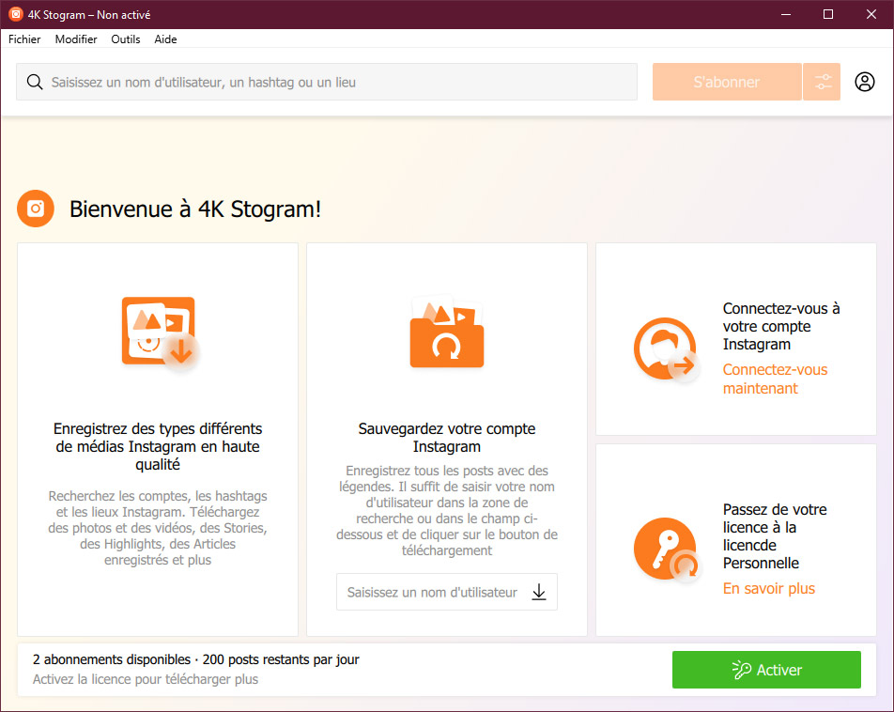Follow the Connectez-vous maintenant link
The image size is (894, 712).
click(x=775, y=379)
